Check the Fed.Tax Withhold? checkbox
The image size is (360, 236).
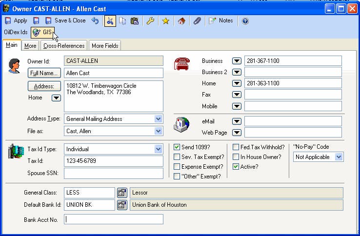pos(236,147)
